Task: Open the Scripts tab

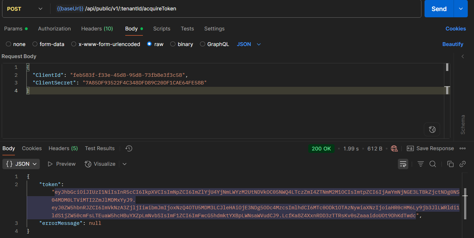Action: (x=162, y=29)
